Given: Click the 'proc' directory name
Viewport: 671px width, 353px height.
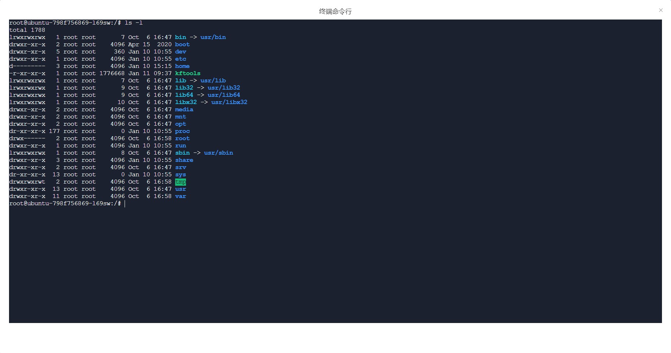Looking at the screenshot, I should point(182,131).
